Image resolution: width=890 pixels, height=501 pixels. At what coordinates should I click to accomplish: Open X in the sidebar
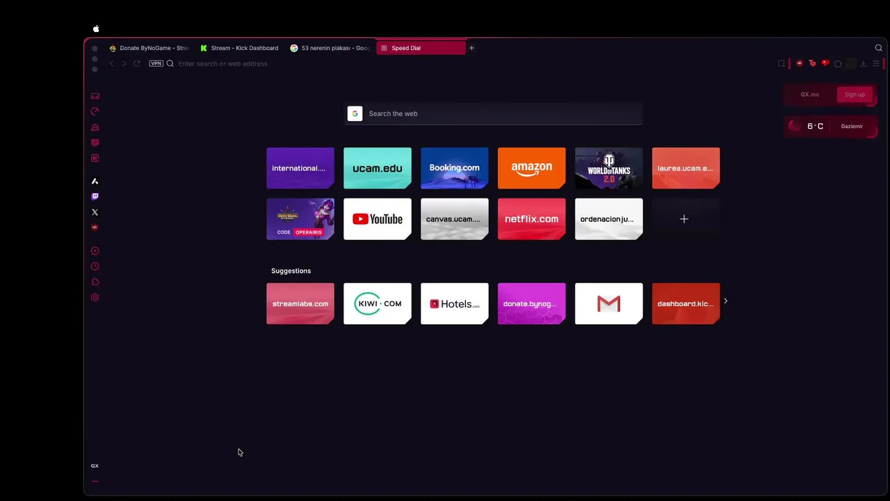point(95,212)
